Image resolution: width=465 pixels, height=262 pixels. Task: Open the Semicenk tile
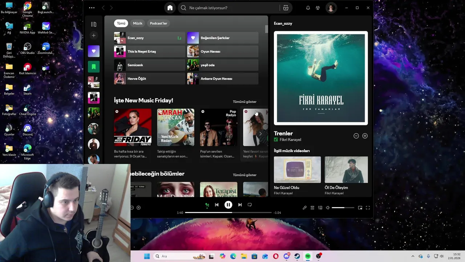[x=150, y=65]
